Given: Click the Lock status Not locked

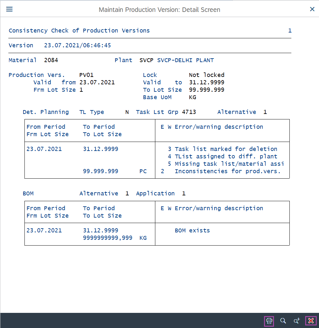Looking at the screenshot, I should tap(206, 75).
